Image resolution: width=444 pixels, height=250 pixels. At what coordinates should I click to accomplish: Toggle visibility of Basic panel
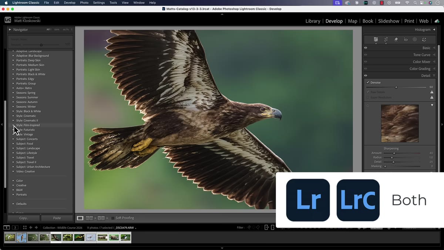click(366, 48)
